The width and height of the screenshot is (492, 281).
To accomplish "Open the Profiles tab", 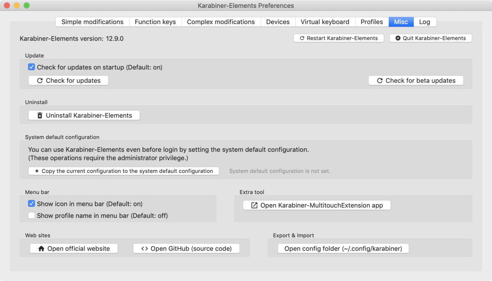I will pos(371,22).
